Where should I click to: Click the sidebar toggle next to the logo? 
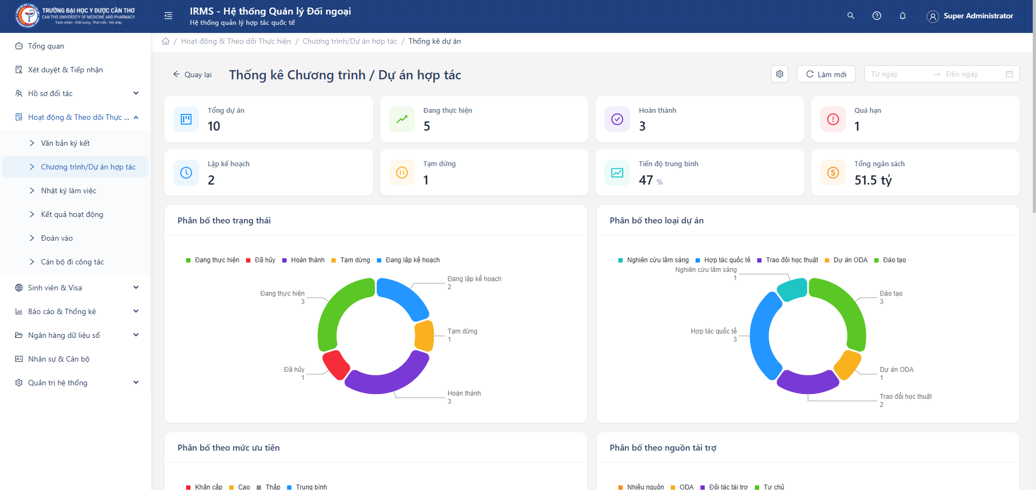pos(168,16)
